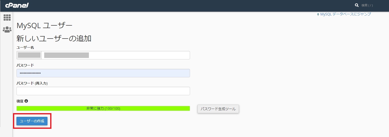
Task: Click the green password strength bar
Action: coord(103,108)
